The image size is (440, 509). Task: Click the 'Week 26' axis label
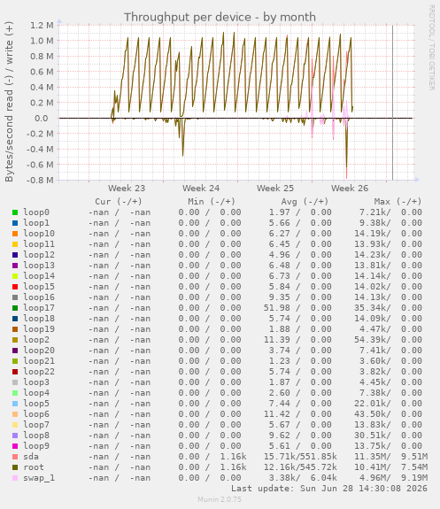click(x=350, y=189)
